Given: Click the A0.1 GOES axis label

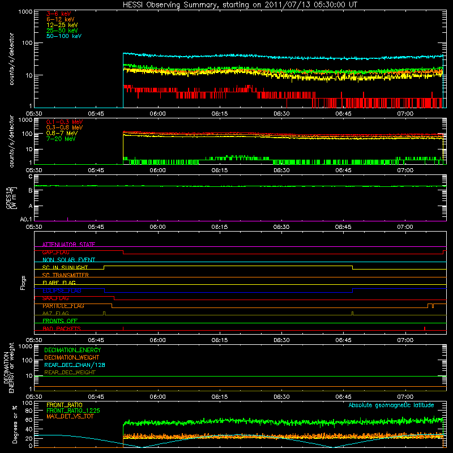Looking at the screenshot, I should (x=26, y=219).
